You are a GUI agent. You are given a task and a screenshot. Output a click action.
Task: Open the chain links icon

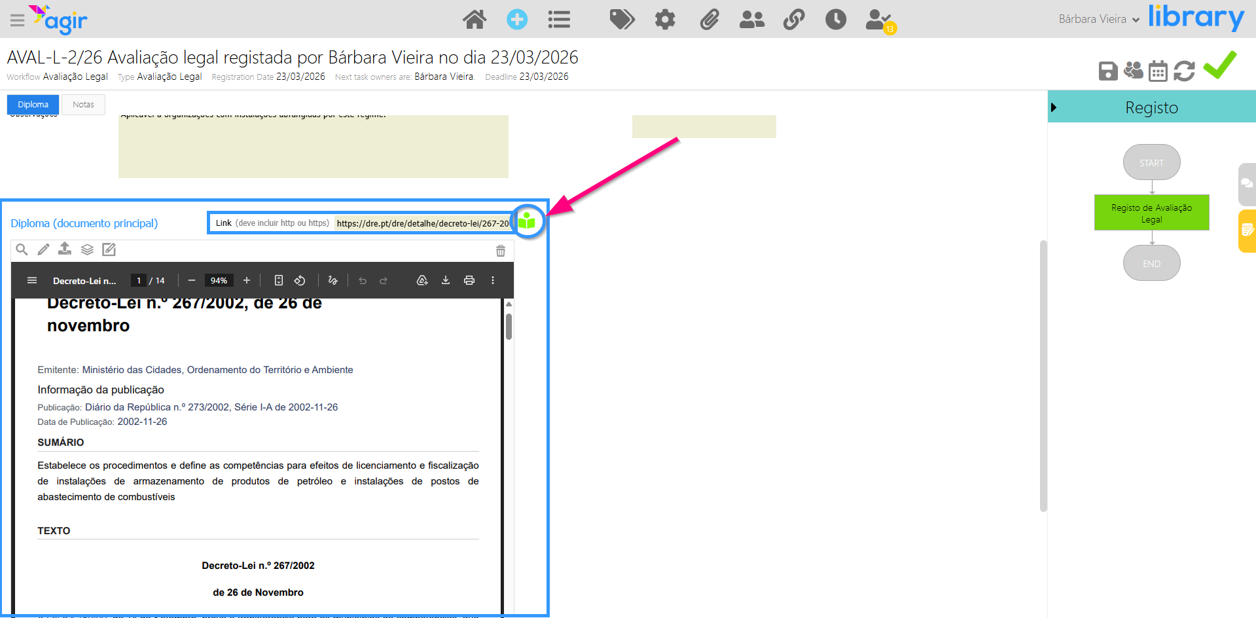(794, 20)
